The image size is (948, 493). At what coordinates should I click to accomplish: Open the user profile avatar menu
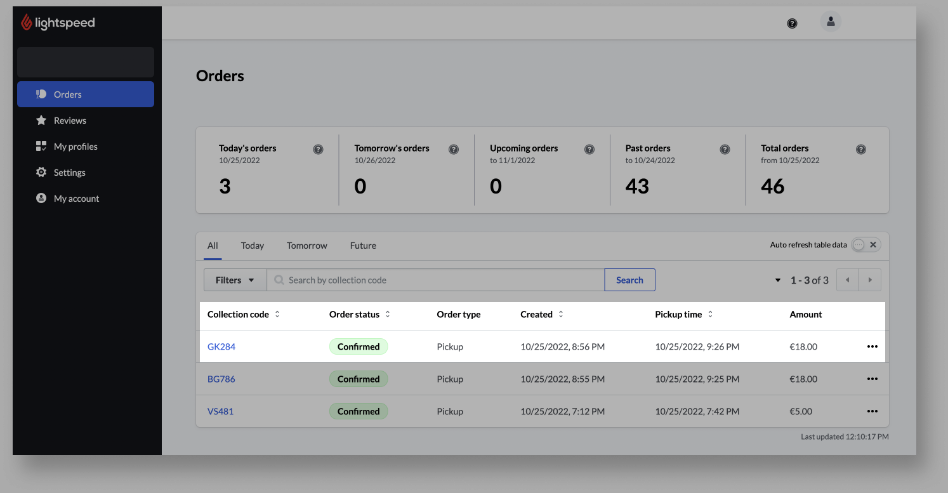(831, 22)
